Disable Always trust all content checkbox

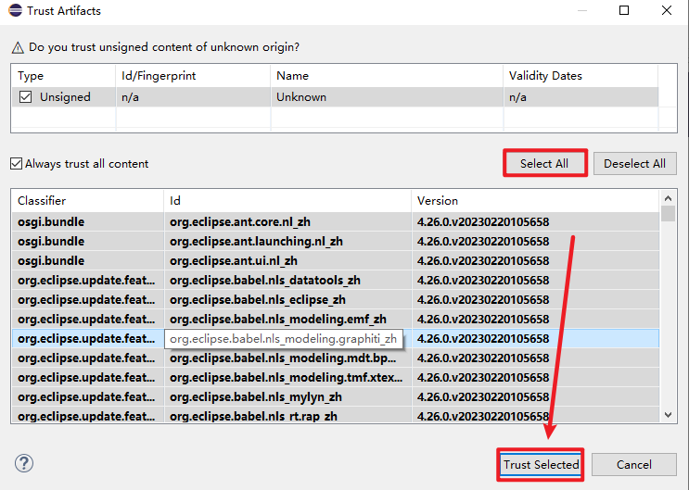[16, 164]
